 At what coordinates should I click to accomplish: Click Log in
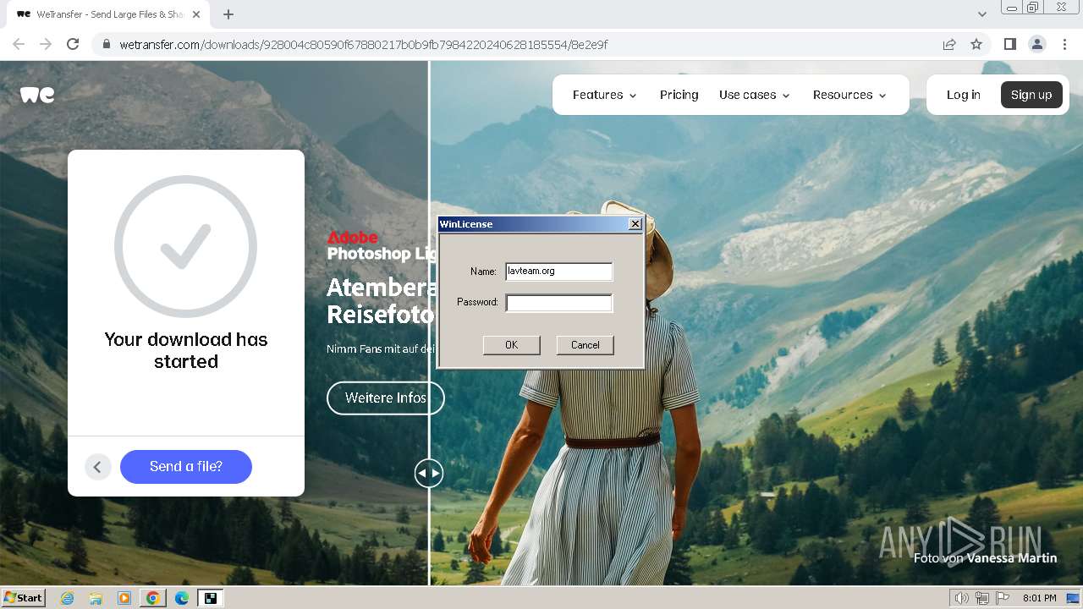click(x=963, y=95)
